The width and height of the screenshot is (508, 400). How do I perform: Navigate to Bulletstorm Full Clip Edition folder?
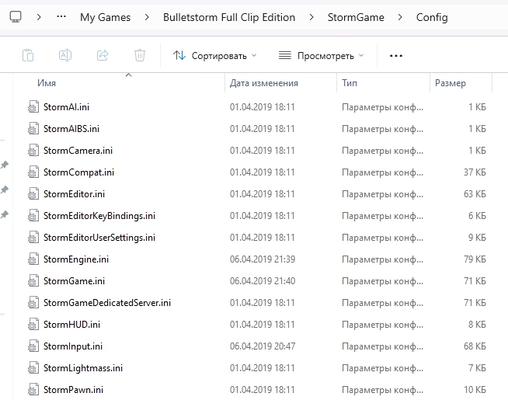[x=229, y=17]
